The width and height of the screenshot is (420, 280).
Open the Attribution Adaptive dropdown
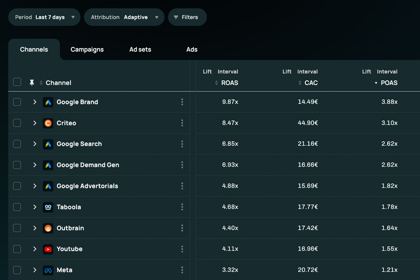pos(124,17)
